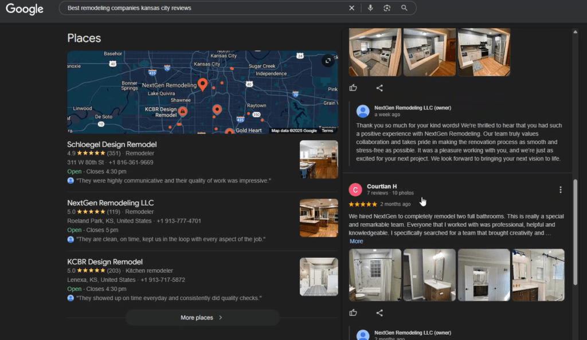Screen dimensions: 587x340
Task: Run the search using the magnifier icon
Action: 404,8
